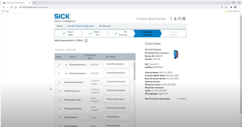Go to Select IODD step

click(68, 33)
